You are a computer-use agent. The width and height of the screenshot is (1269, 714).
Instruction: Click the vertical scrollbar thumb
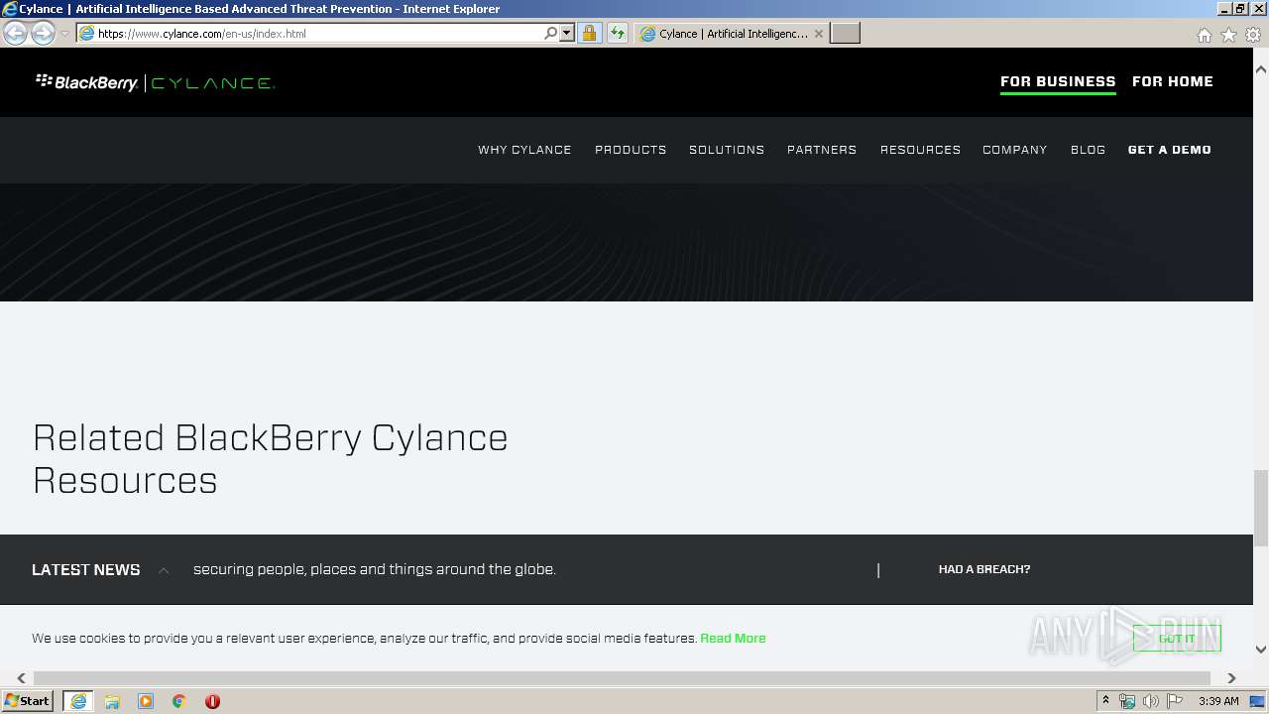click(1261, 508)
